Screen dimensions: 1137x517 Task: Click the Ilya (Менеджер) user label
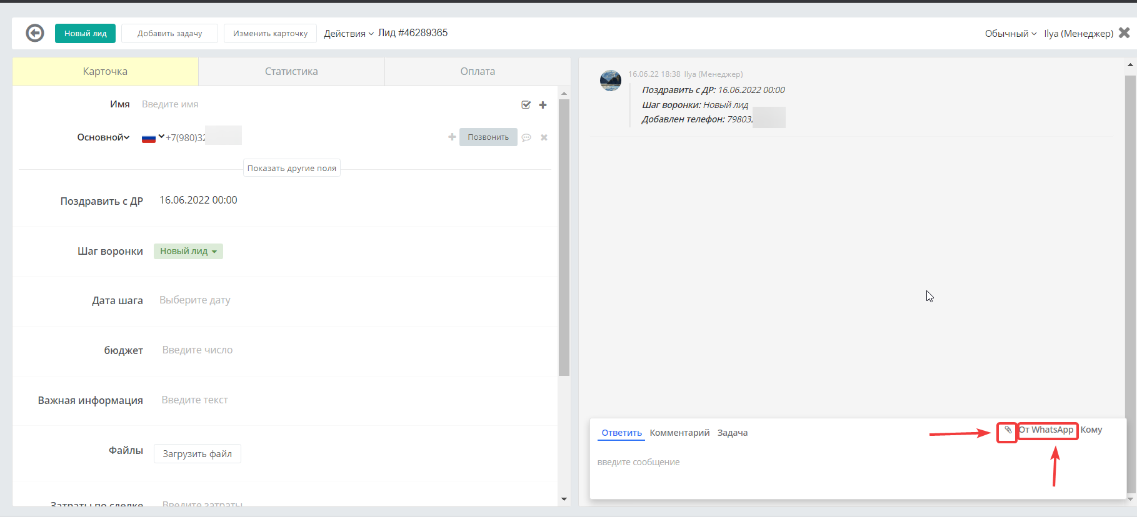(1078, 33)
